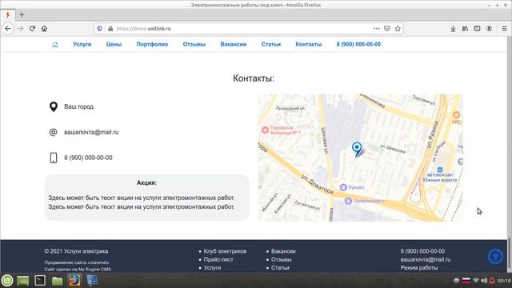Click the blue map marker pin
512x288 pixels.
pyautogui.click(x=357, y=150)
